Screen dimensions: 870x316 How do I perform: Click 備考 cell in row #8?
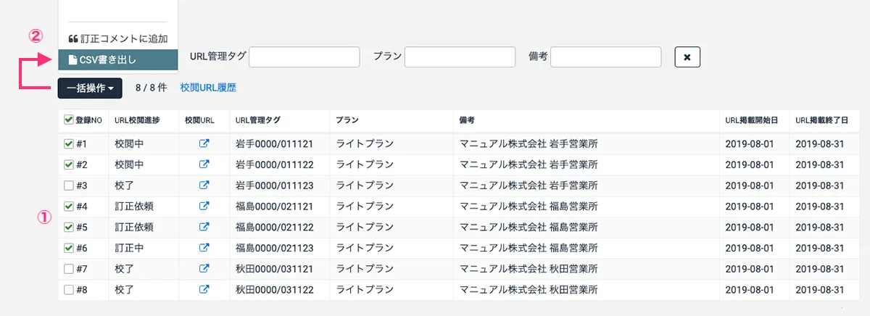pyautogui.click(x=529, y=290)
